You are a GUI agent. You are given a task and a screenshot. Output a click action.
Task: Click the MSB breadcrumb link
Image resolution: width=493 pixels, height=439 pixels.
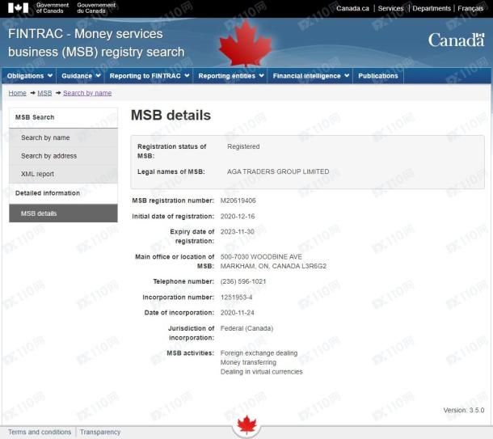pos(44,93)
